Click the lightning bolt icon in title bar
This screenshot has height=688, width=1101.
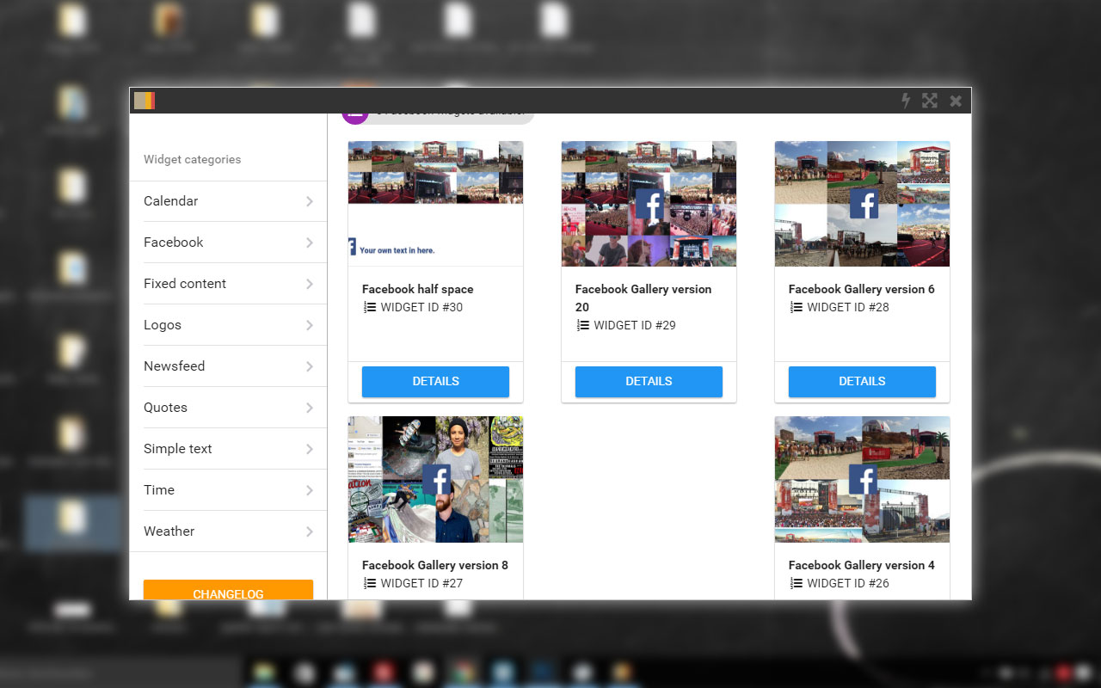coord(906,101)
